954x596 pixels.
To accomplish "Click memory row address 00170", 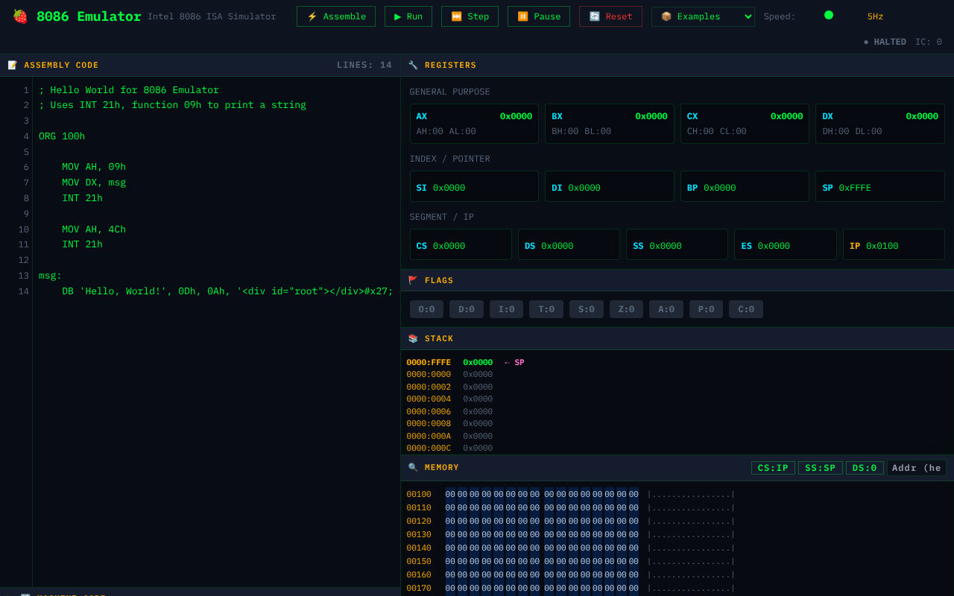I will coord(419,589).
